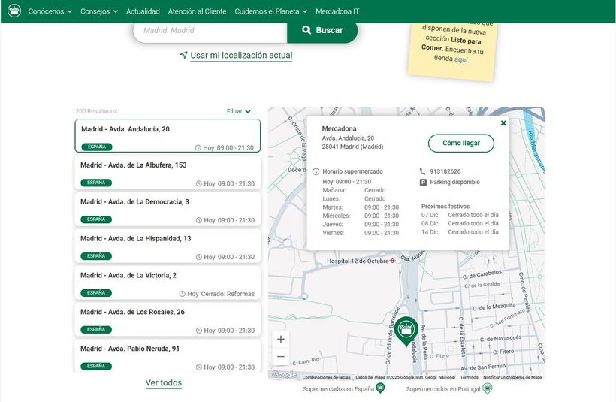Expand the Filtrar options
616x402 pixels.
click(239, 111)
